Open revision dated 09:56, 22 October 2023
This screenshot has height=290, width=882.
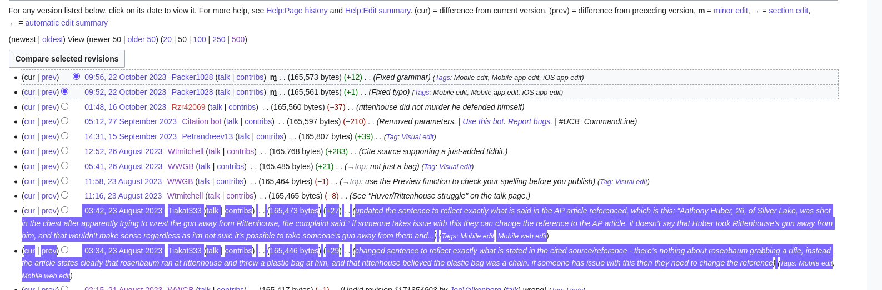(x=125, y=77)
